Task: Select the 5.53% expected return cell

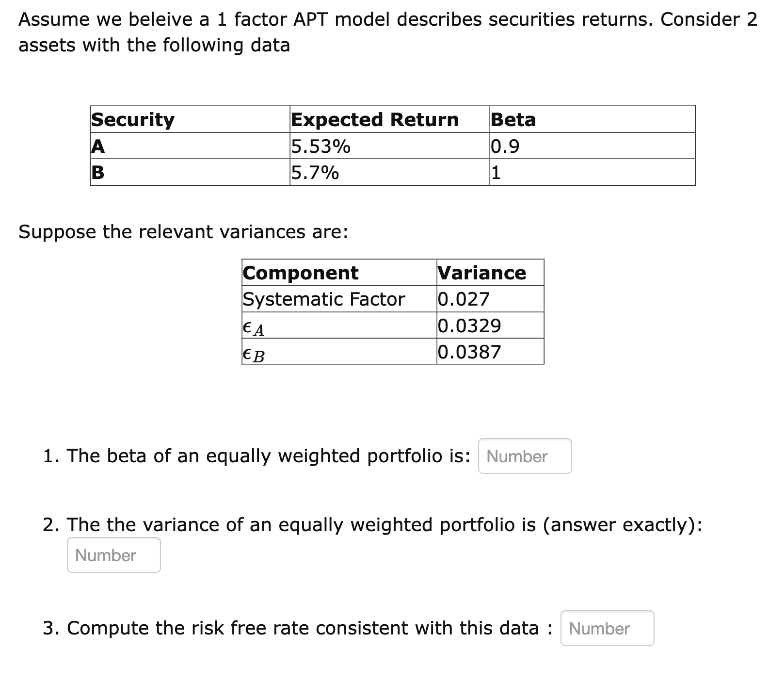Action: pyautogui.click(x=321, y=145)
